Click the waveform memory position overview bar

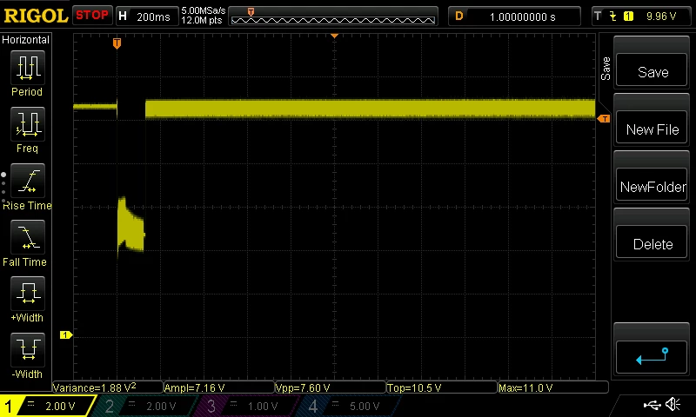tap(333, 17)
